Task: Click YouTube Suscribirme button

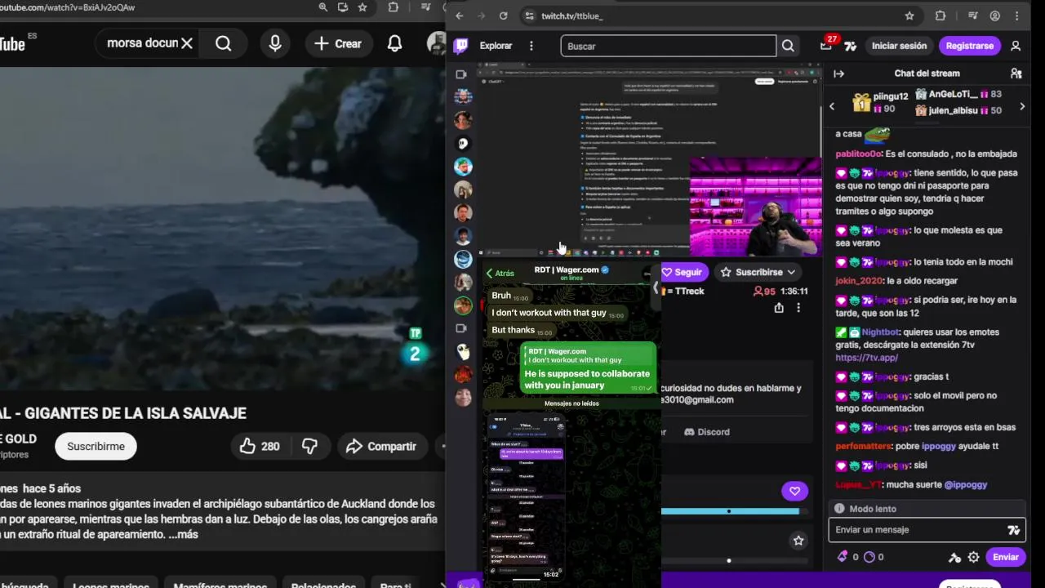Action: [x=96, y=446]
